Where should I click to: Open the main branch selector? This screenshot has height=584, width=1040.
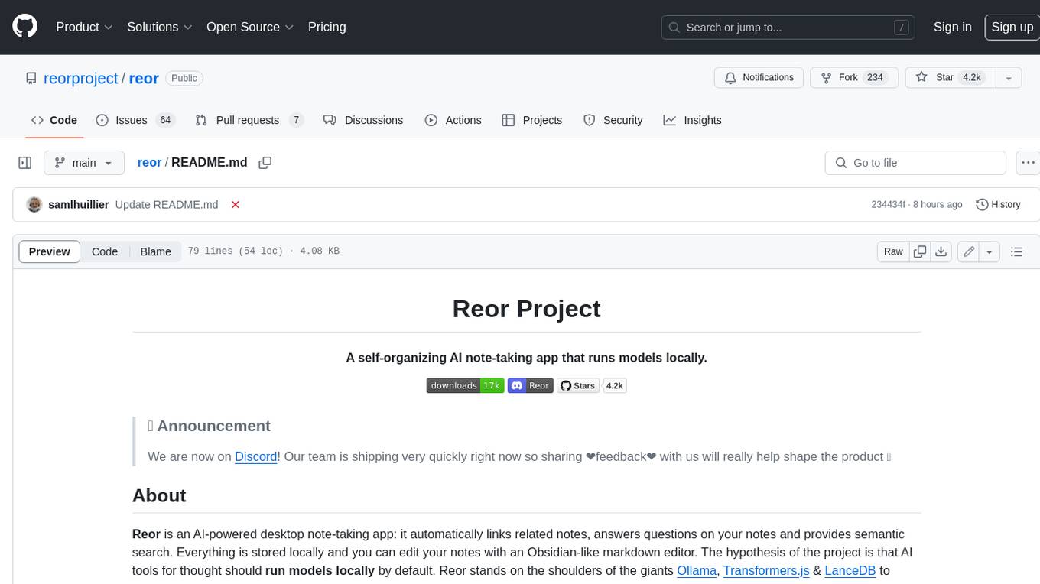coord(83,163)
